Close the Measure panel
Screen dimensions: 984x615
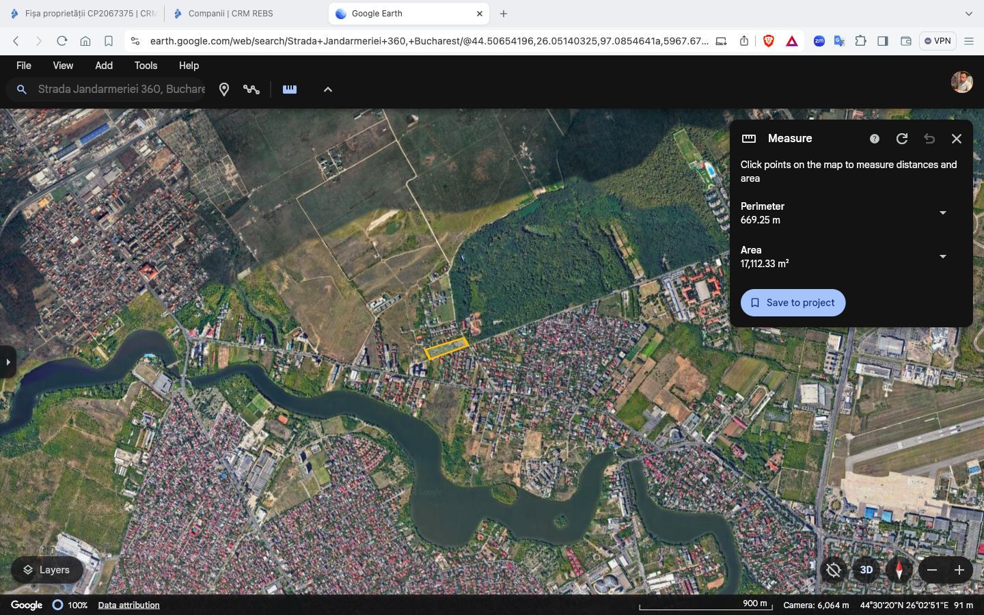pyautogui.click(x=957, y=139)
